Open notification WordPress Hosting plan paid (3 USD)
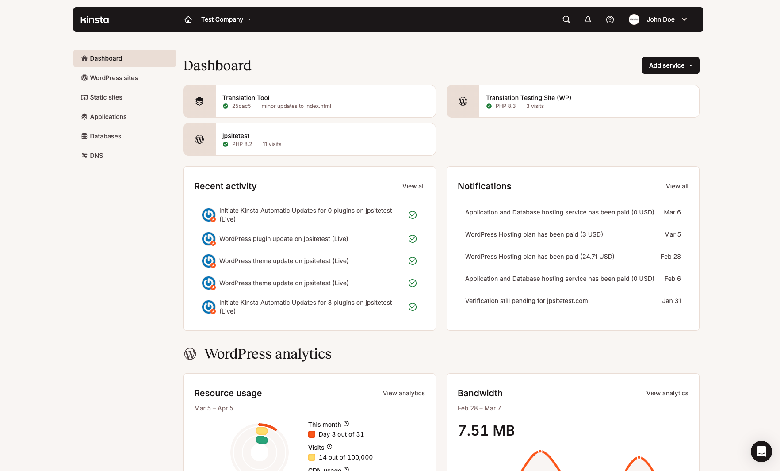 573,234
